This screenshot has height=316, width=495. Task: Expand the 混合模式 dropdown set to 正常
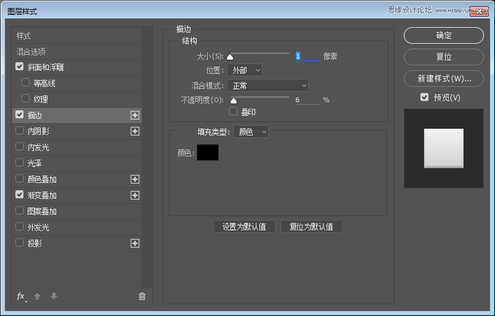click(268, 86)
